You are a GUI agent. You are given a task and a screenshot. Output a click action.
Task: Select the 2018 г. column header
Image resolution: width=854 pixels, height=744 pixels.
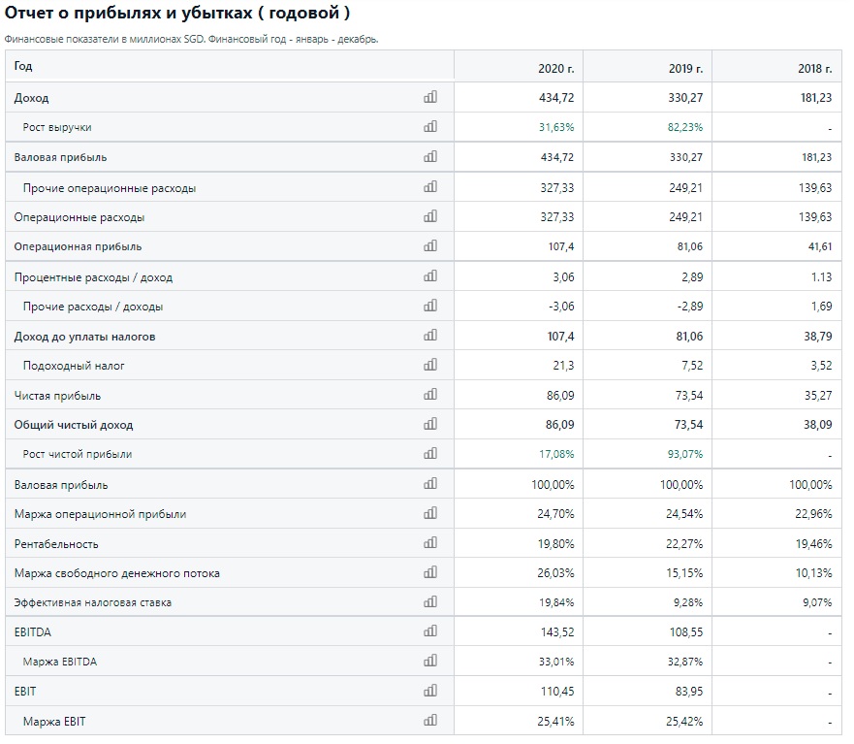click(815, 69)
